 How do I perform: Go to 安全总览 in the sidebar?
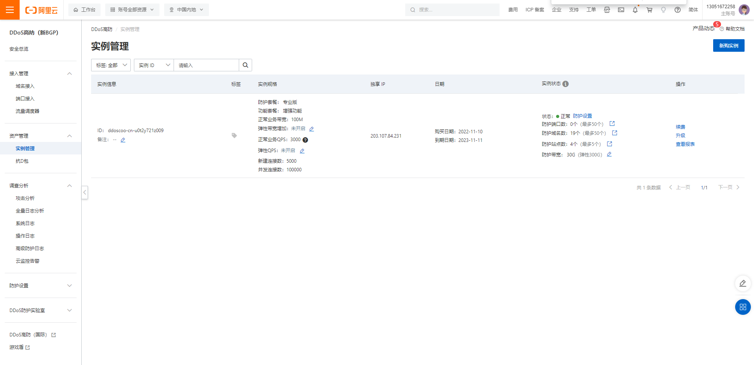[19, 49]
